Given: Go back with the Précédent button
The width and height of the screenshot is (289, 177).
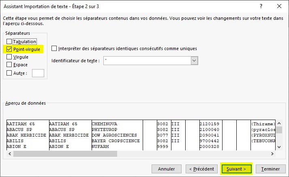Looking at the screenshot, I should 201,169.
